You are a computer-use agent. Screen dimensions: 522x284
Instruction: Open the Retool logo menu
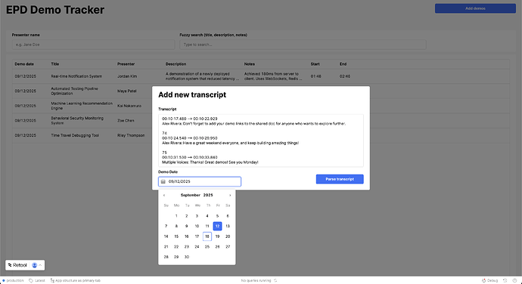tap(17, 265)
